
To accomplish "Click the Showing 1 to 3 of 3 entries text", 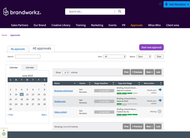I will 66,127.
